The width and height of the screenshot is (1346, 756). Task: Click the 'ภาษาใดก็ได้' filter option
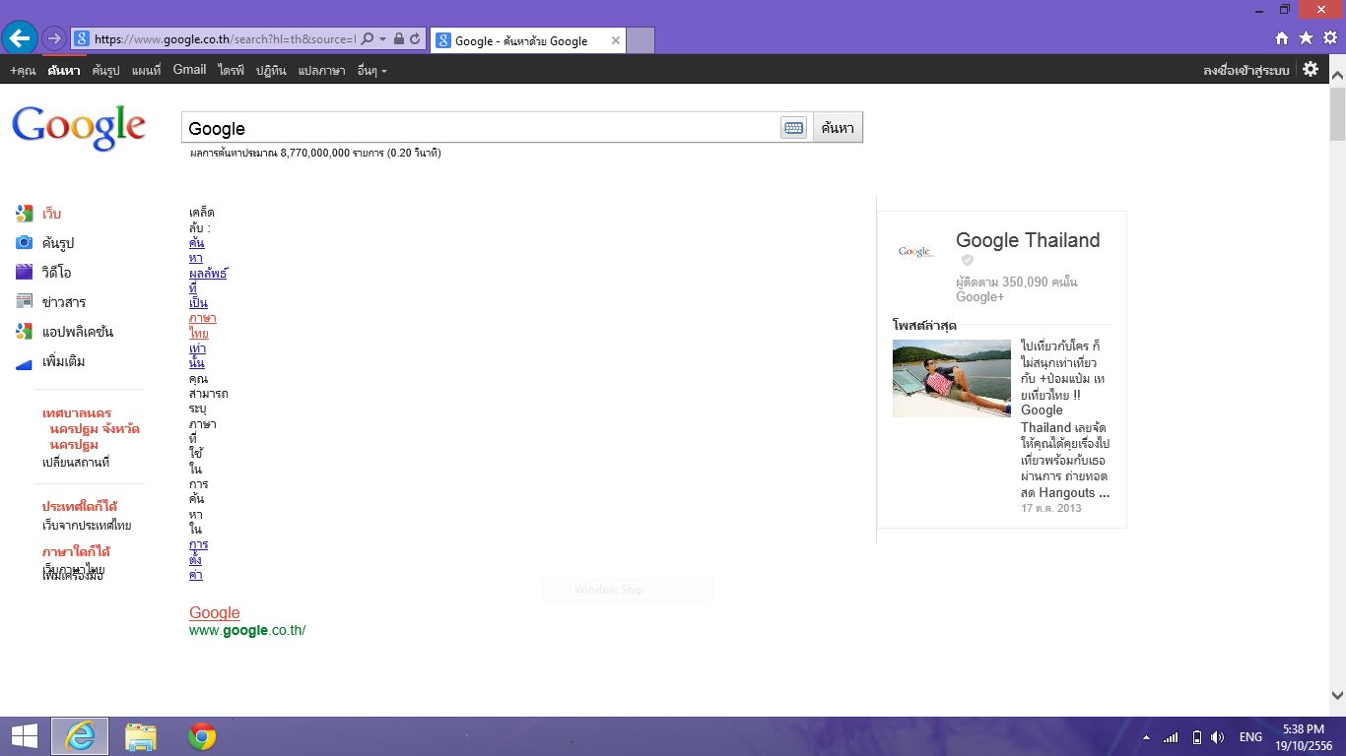tap(76, 551)
